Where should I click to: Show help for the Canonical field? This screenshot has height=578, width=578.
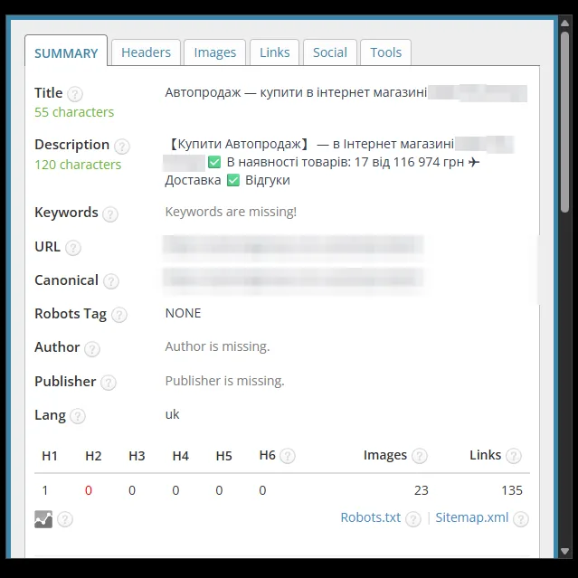[111, 281]
